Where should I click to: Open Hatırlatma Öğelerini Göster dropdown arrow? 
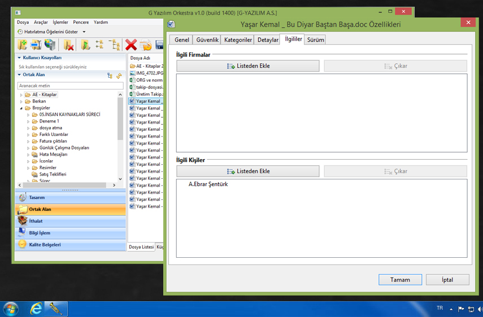[84, 32]
